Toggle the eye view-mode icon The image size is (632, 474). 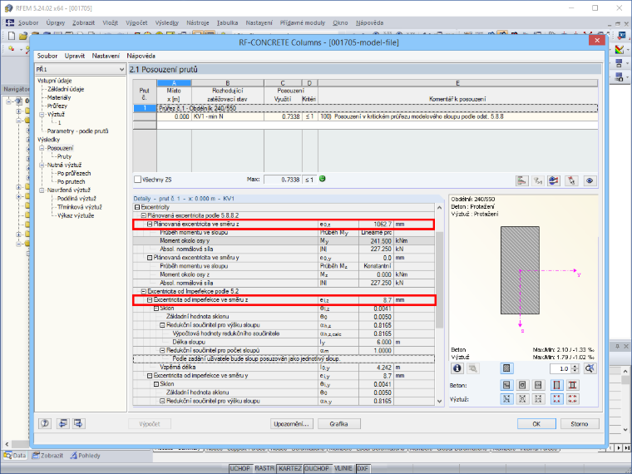coord(590,180)
